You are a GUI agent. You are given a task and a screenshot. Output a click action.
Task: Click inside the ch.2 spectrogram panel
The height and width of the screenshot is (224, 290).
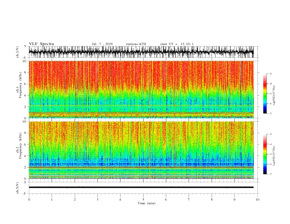[141, 150]
